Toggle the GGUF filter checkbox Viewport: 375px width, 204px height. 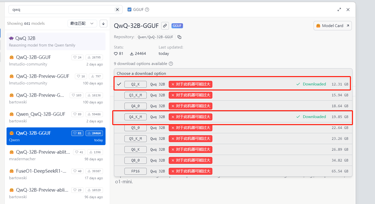point(129,10)
